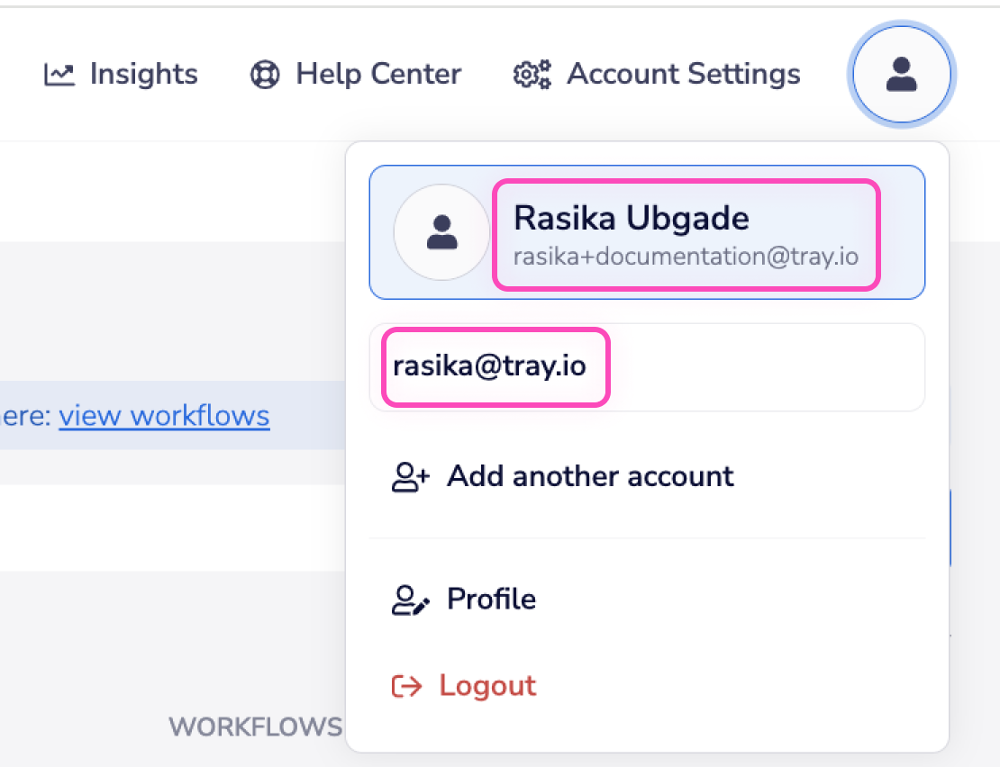The height and width of the screenshot is (767, 1000).
Task: Open Help Center from the top navigation
Action: click(x=378, y=74)
